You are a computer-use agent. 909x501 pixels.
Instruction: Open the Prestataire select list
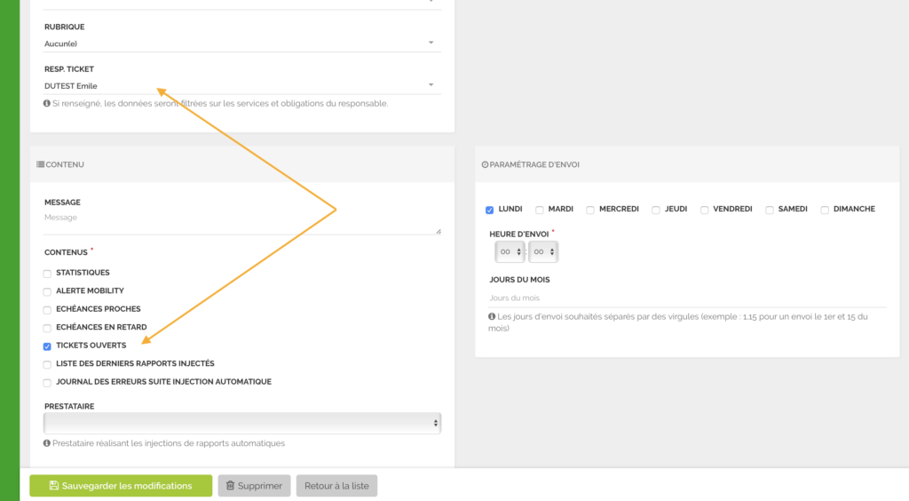click(x=241, y=424)
